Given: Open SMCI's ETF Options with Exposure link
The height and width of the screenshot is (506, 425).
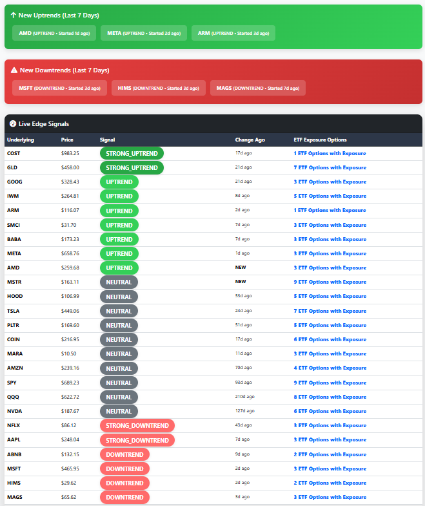Looking at the screenshot, I should (330, 225).
